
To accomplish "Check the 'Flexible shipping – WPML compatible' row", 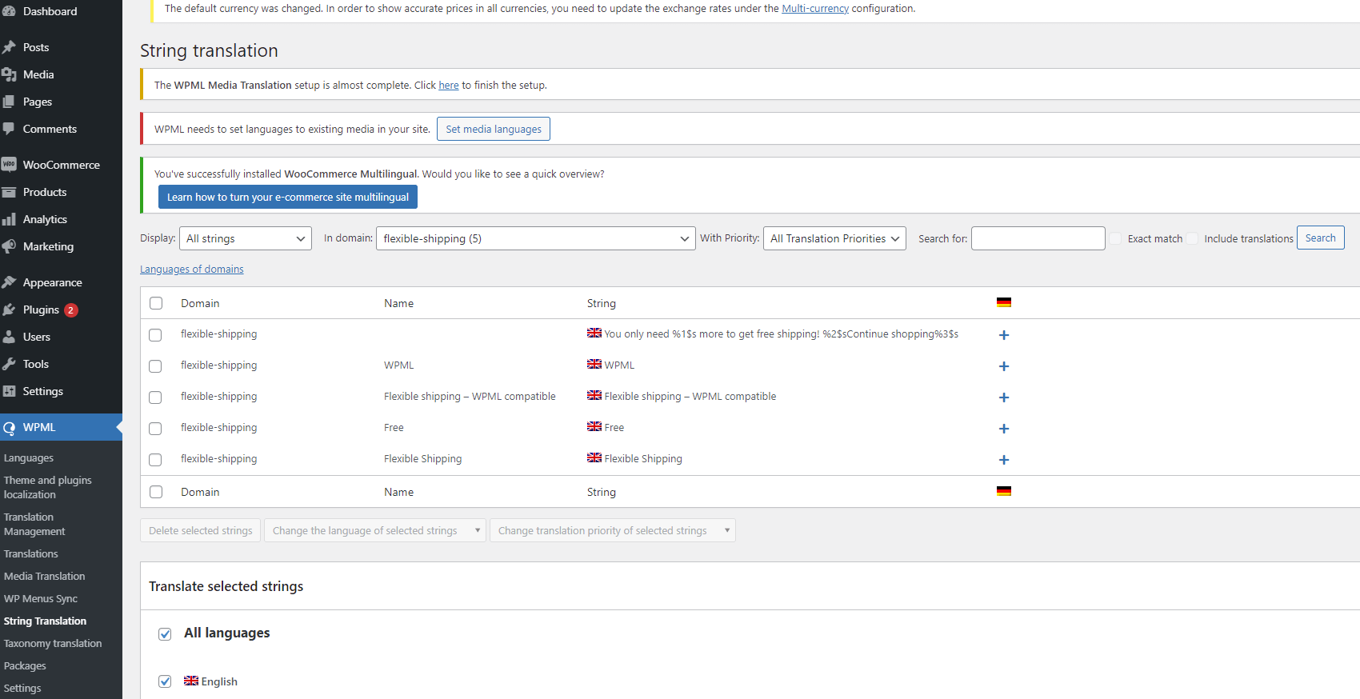I will [x=155, y=397].
